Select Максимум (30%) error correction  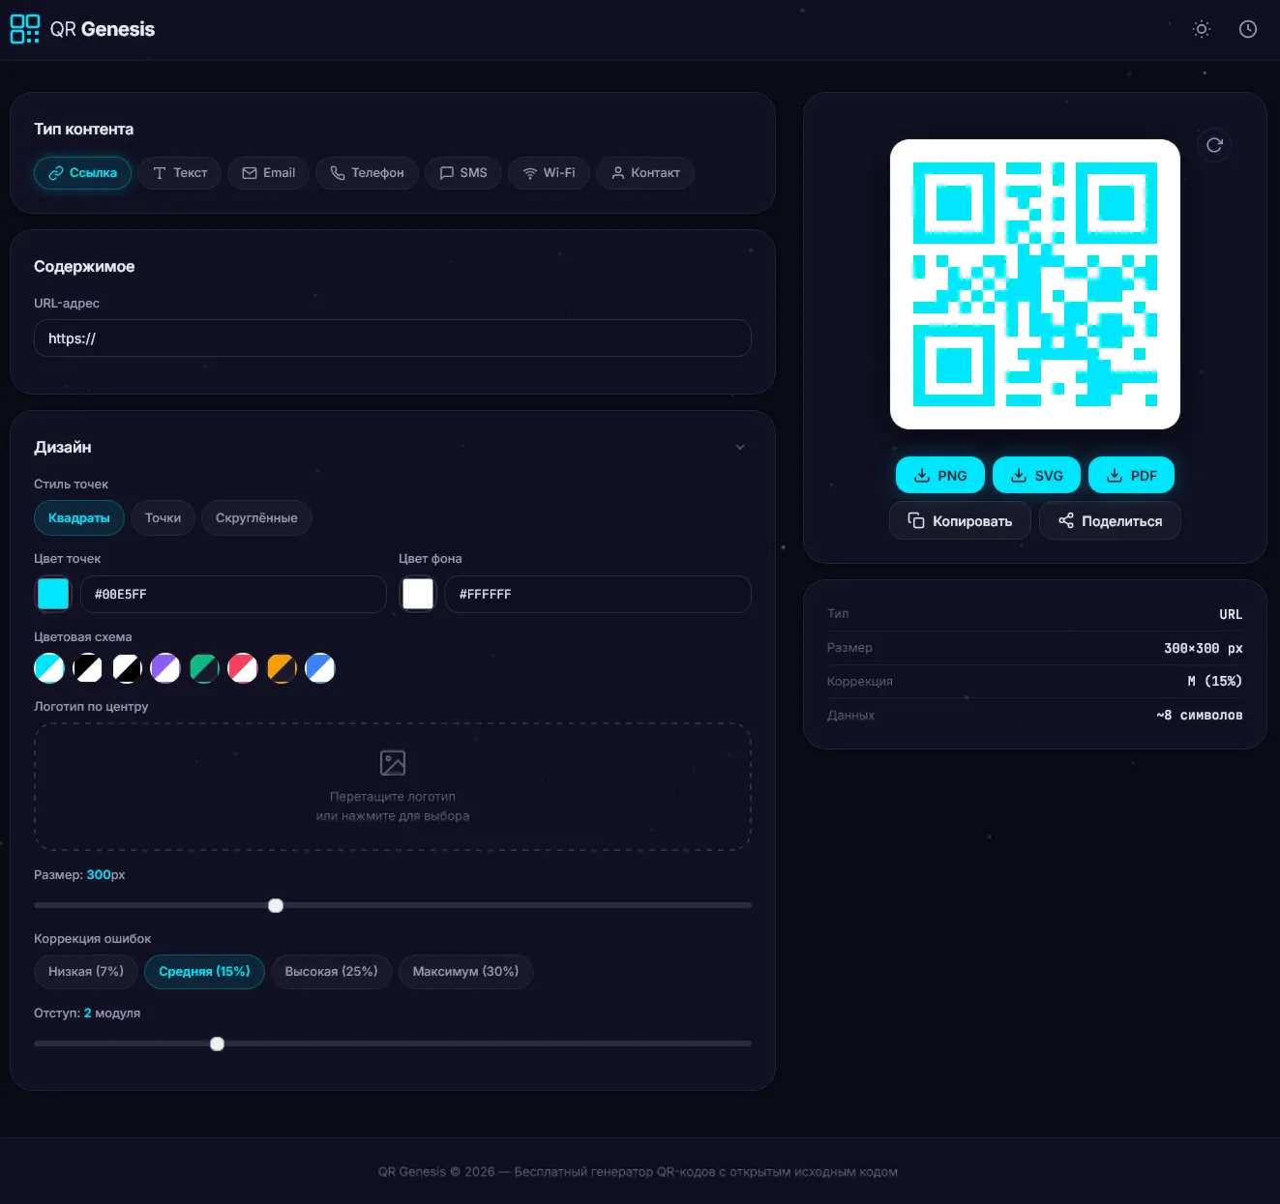465,972
